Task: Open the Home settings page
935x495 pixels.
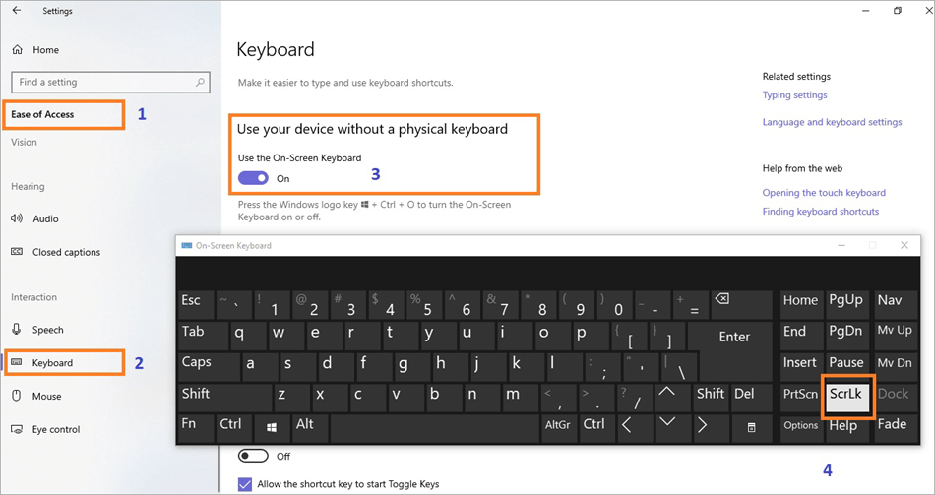Action: pos(35,50)
